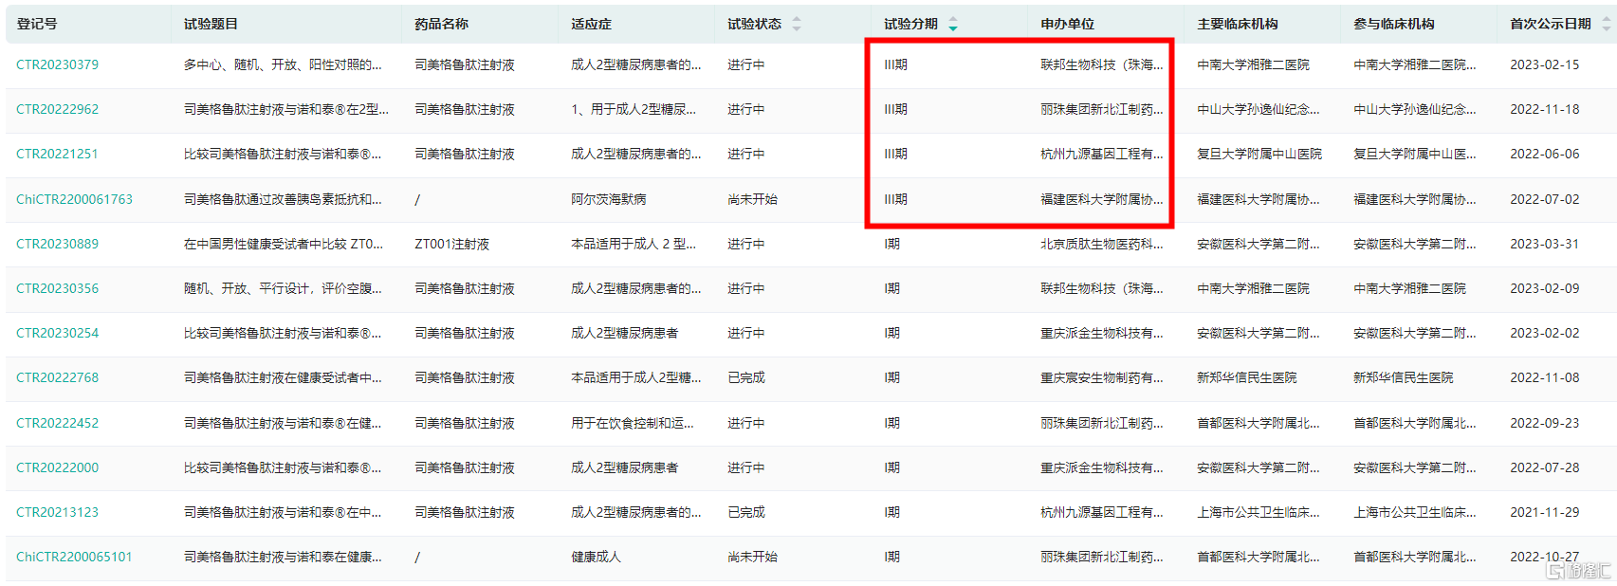
Task: Sort by 首次公示日期 using its sort arrows
Action: click(x=1607, y=24)
